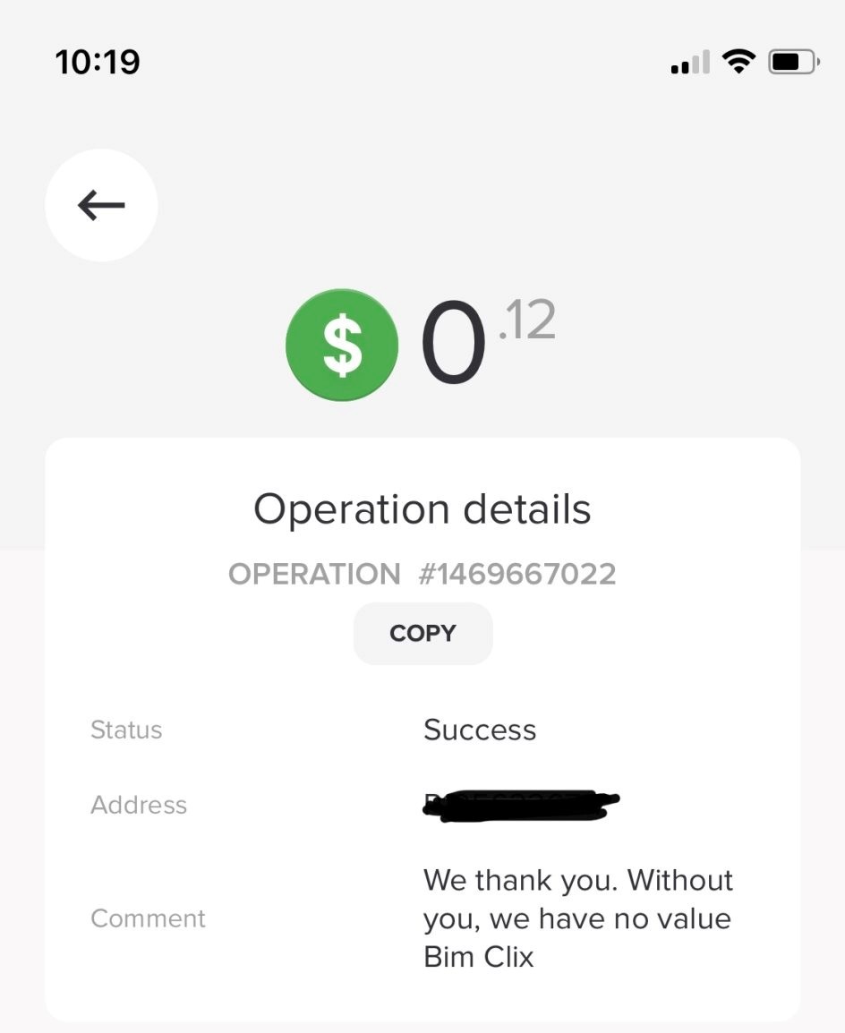Tap the Status field label
Screen dimensions: 845x1033
126,730
